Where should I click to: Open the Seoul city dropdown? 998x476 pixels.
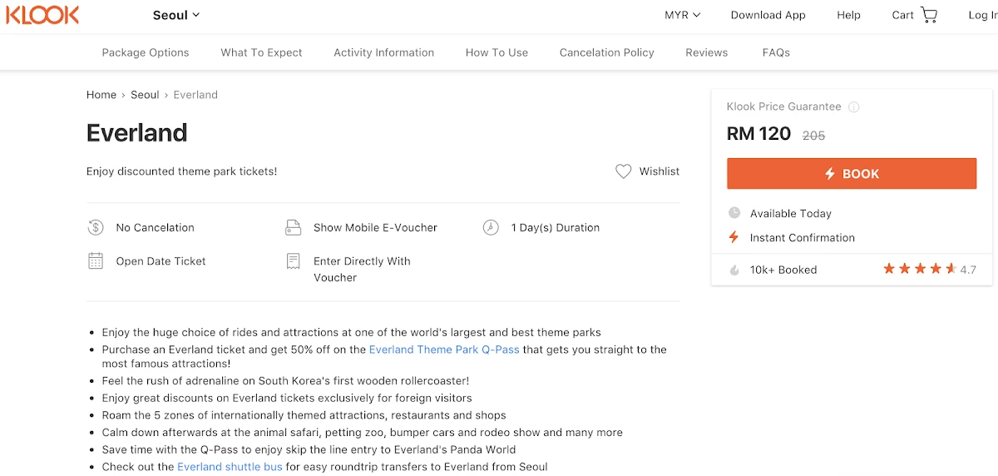176,15
